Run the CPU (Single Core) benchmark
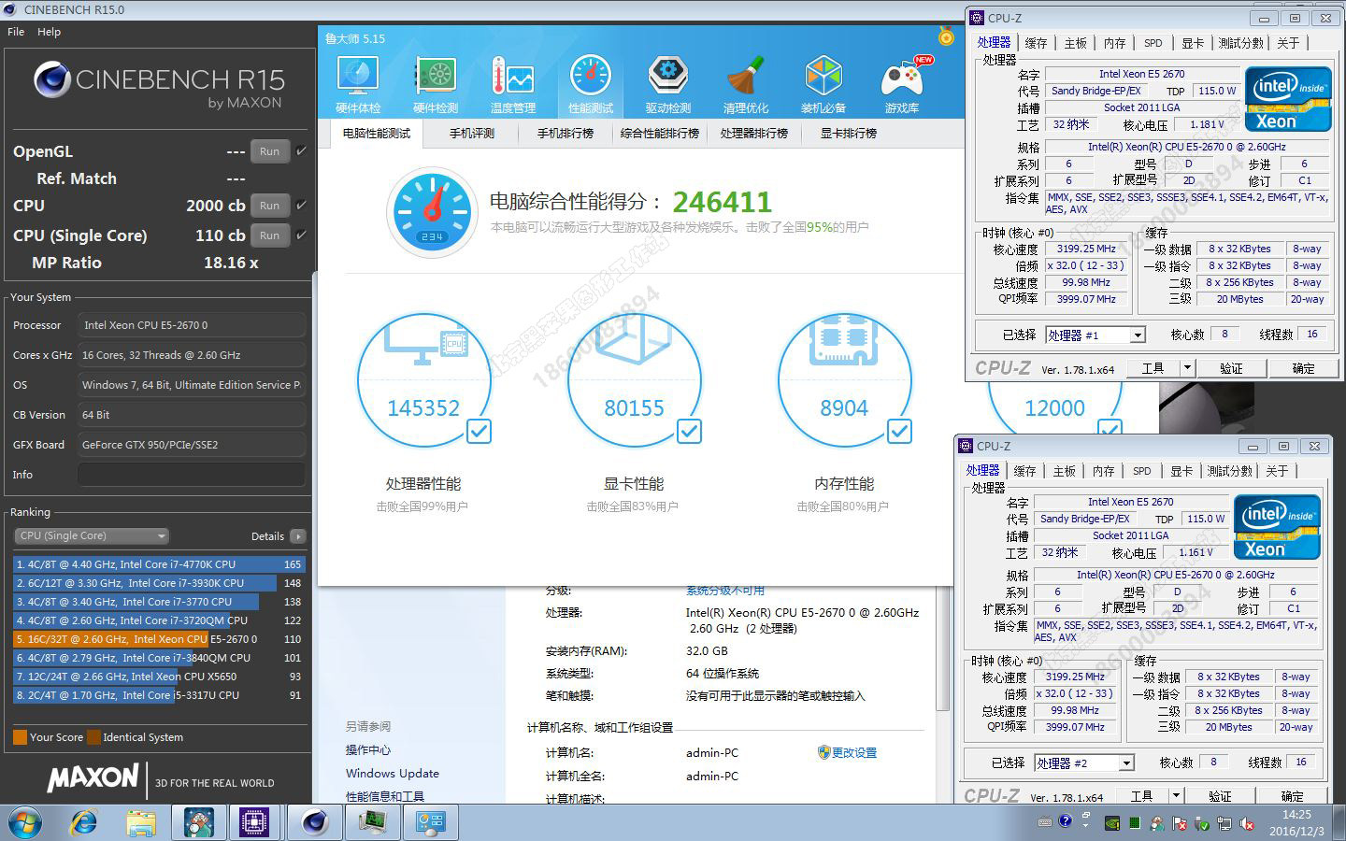Screen dimensions: 1346x841 (x=269, y=235)
